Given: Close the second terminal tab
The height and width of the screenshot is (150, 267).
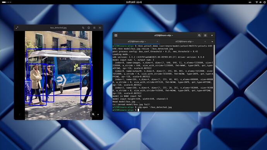Looking at the screenshot, I should pyautogui.click(x=205, y=41).
